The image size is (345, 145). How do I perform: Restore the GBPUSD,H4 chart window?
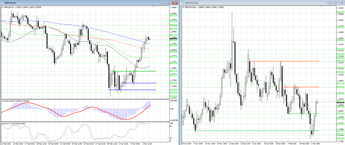point(169,3)
